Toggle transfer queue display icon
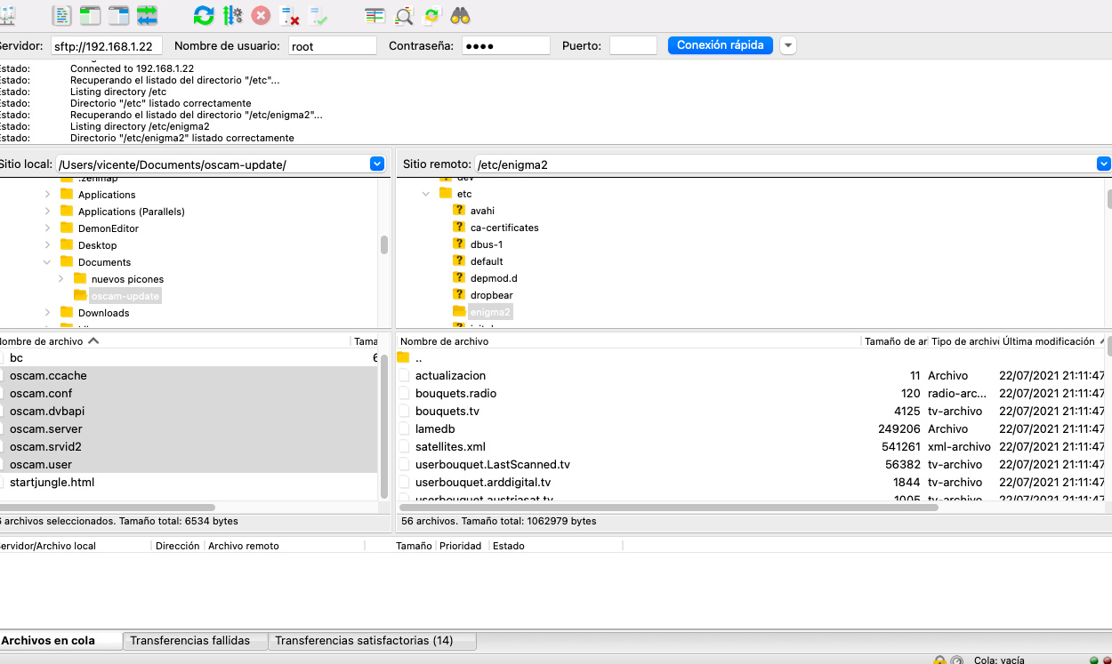 147,15
